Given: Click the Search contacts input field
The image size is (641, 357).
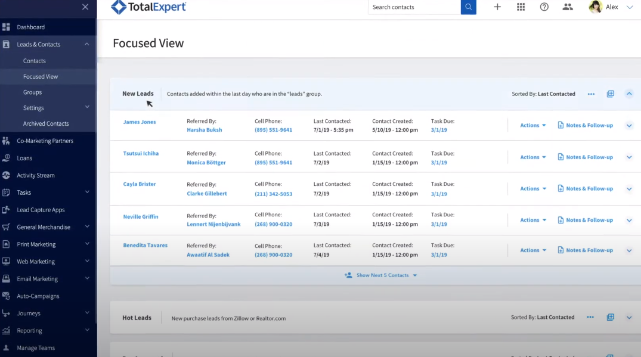Looking at the screenshot, I should 414,7.
